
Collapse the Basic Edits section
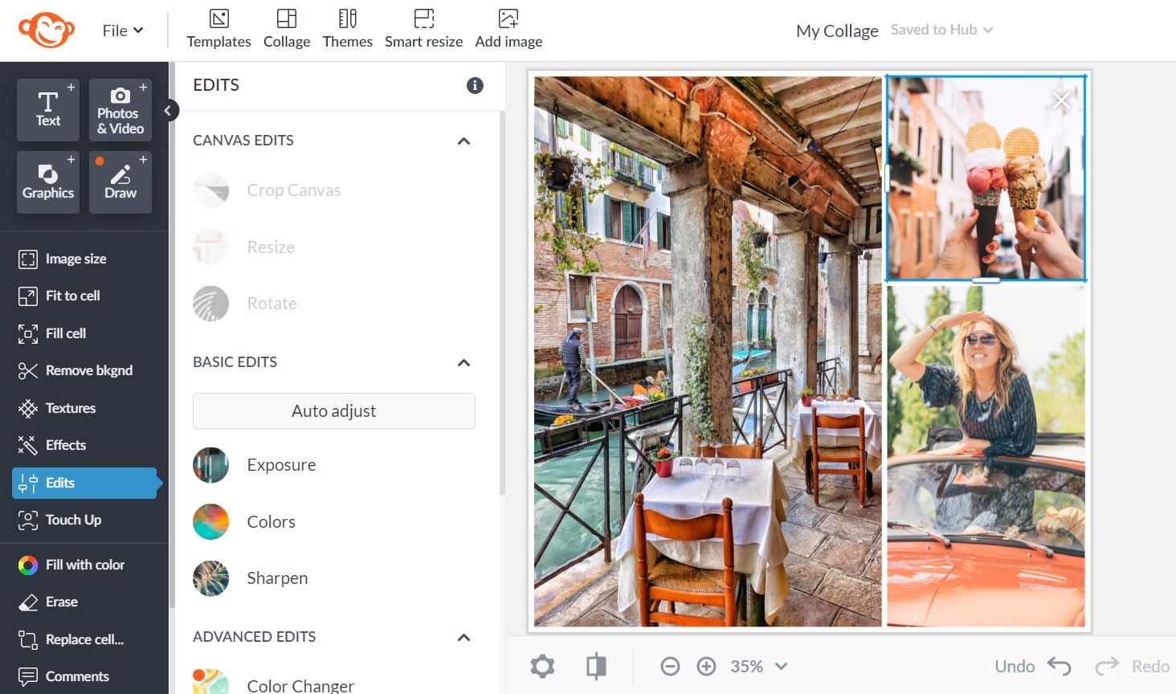point(463,363)
